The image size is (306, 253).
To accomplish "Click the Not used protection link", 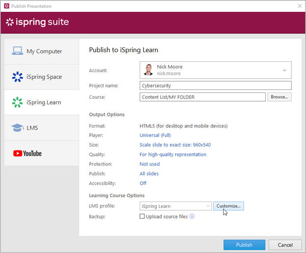I will (x=150, y=164).
